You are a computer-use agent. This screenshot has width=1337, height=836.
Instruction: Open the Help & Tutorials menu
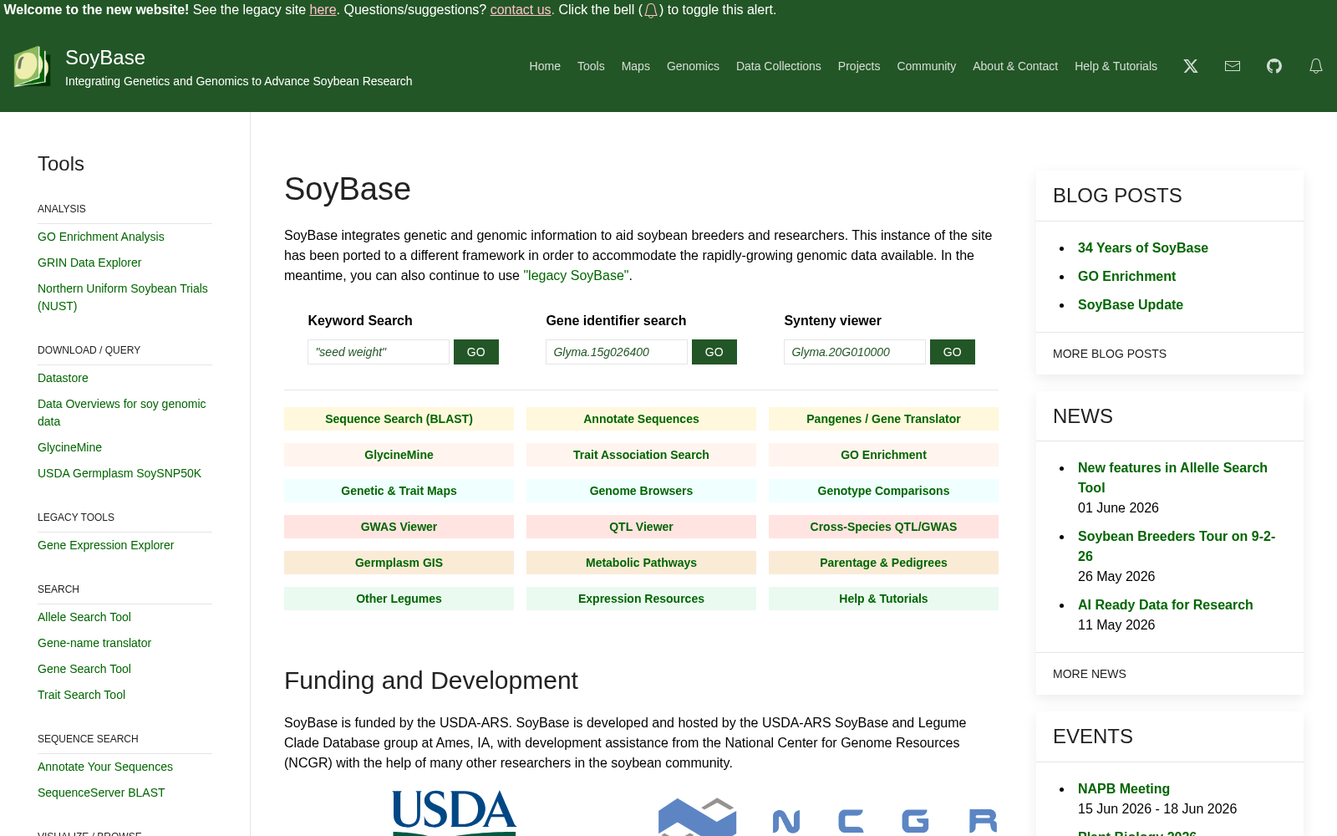1116,66
